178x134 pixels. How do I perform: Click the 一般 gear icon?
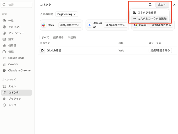[x=4, y=21]
